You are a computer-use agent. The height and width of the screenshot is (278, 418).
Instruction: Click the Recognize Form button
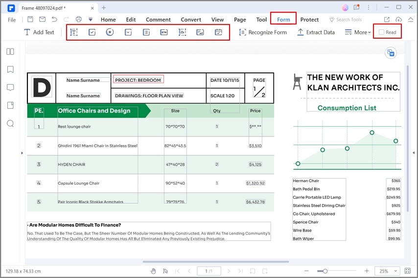coord(263,32)
